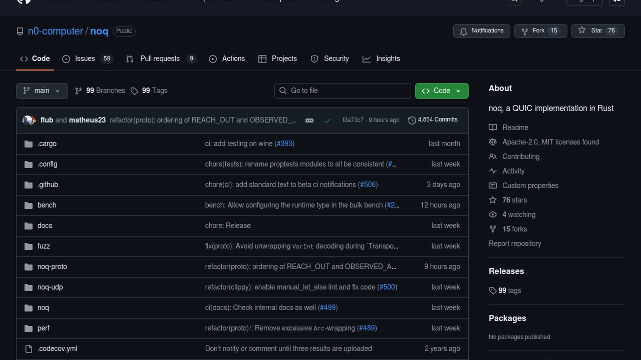Click the Star icon button

pyautogui.click(x=582, y=30)
